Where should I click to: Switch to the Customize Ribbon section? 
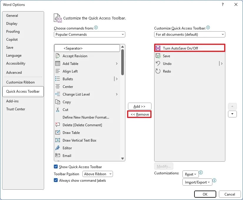point(21,82)
